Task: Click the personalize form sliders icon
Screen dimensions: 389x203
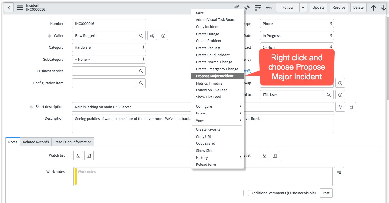Action: tap(258, 7)
